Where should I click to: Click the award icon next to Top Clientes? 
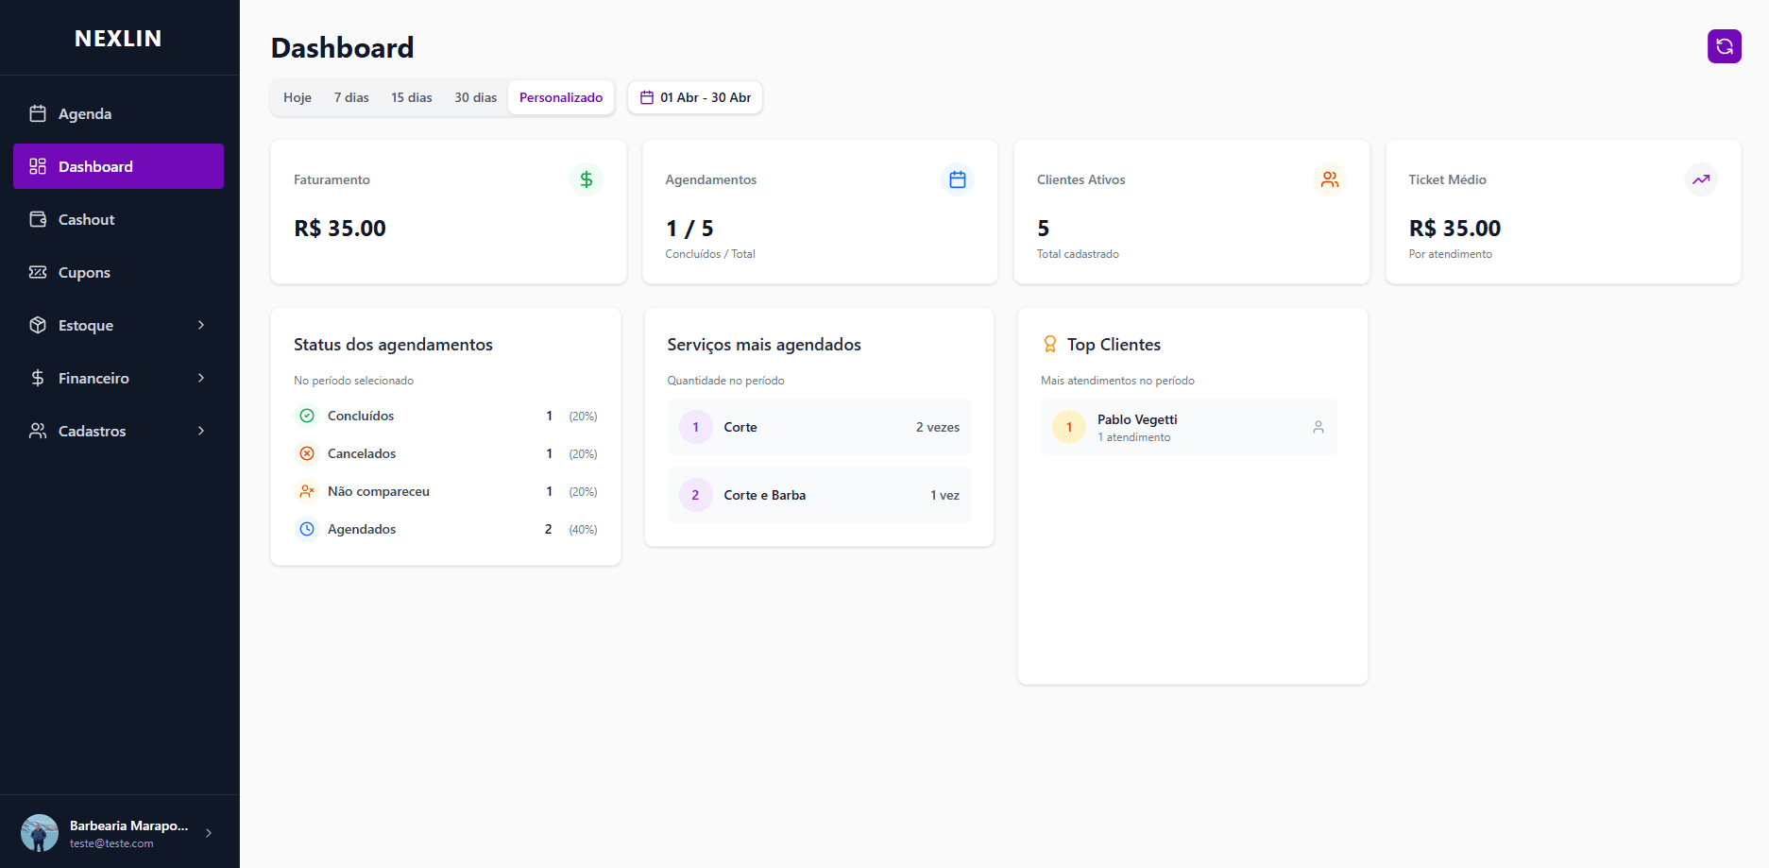(x=1049, y=345)
